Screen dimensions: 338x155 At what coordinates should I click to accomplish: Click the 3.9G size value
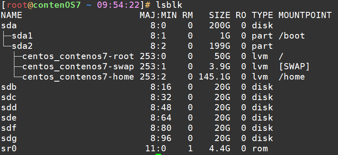pos(220,66)
